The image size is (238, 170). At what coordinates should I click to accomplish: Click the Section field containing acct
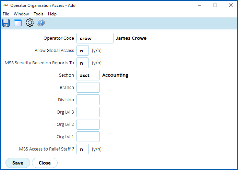88,75
